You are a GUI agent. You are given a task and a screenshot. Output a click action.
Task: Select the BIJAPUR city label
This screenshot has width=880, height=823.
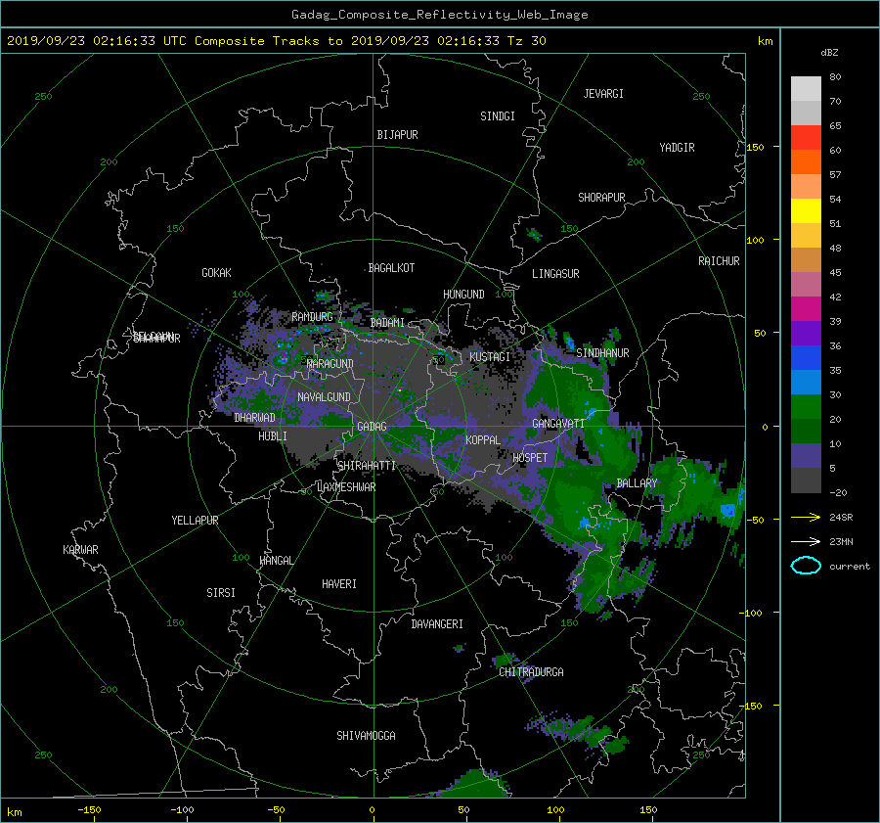pyautogui.click(x=397, y=135)
